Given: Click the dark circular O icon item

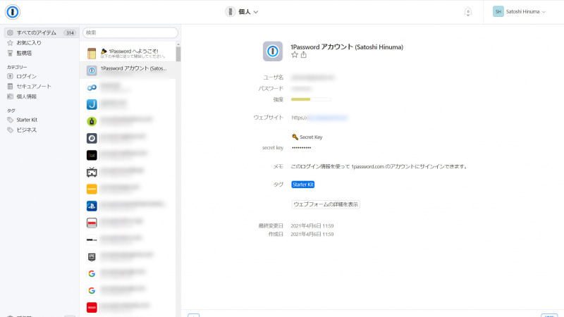Looking at the screenshot, I should click(x=92, y=138).
